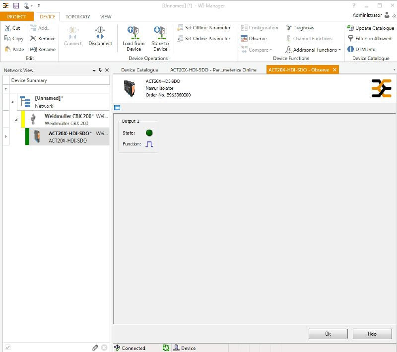This screenshot has height=352, width=397.
Task: Click Load from Device icon
Action: click(133, 33)
